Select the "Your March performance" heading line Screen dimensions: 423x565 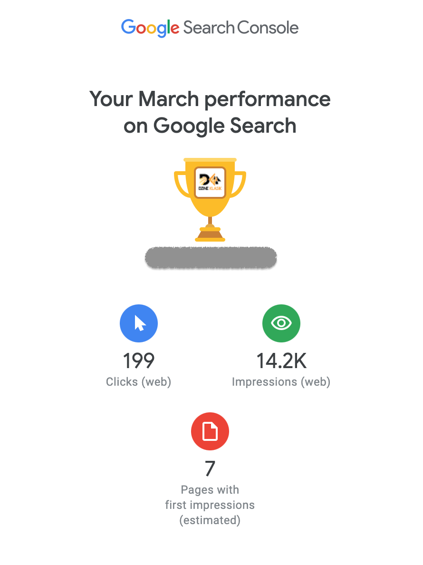(x=210, y=99)
